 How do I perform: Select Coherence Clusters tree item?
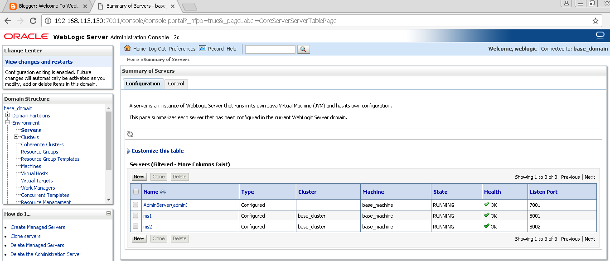tap(42, 144)
